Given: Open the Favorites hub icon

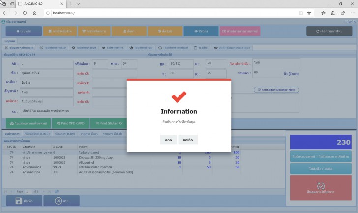Looking at the screenshot, I should click(x=323, y=13).
